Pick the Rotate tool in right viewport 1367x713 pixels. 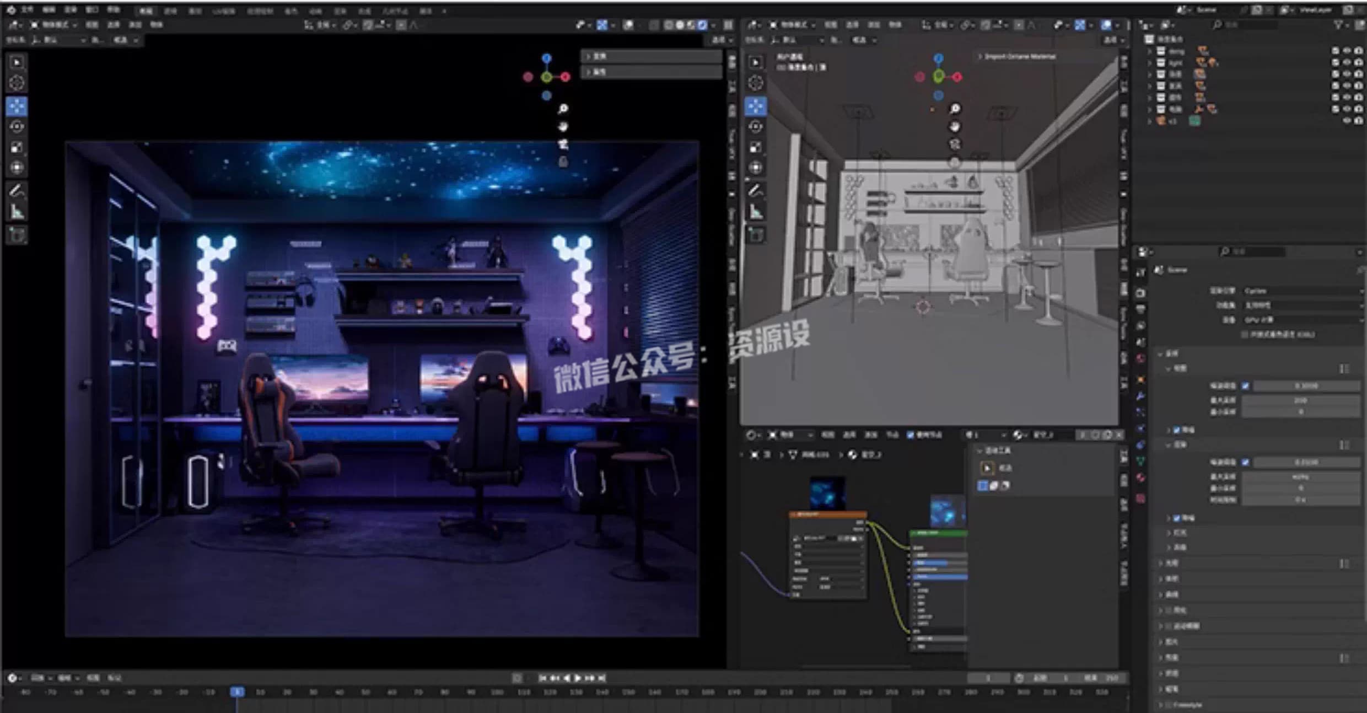[756, 126]
